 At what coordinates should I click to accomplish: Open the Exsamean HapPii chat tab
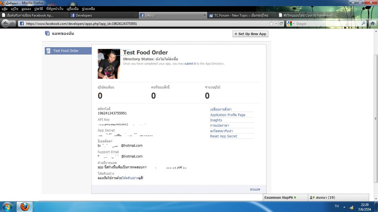click(x=285, y=197)
